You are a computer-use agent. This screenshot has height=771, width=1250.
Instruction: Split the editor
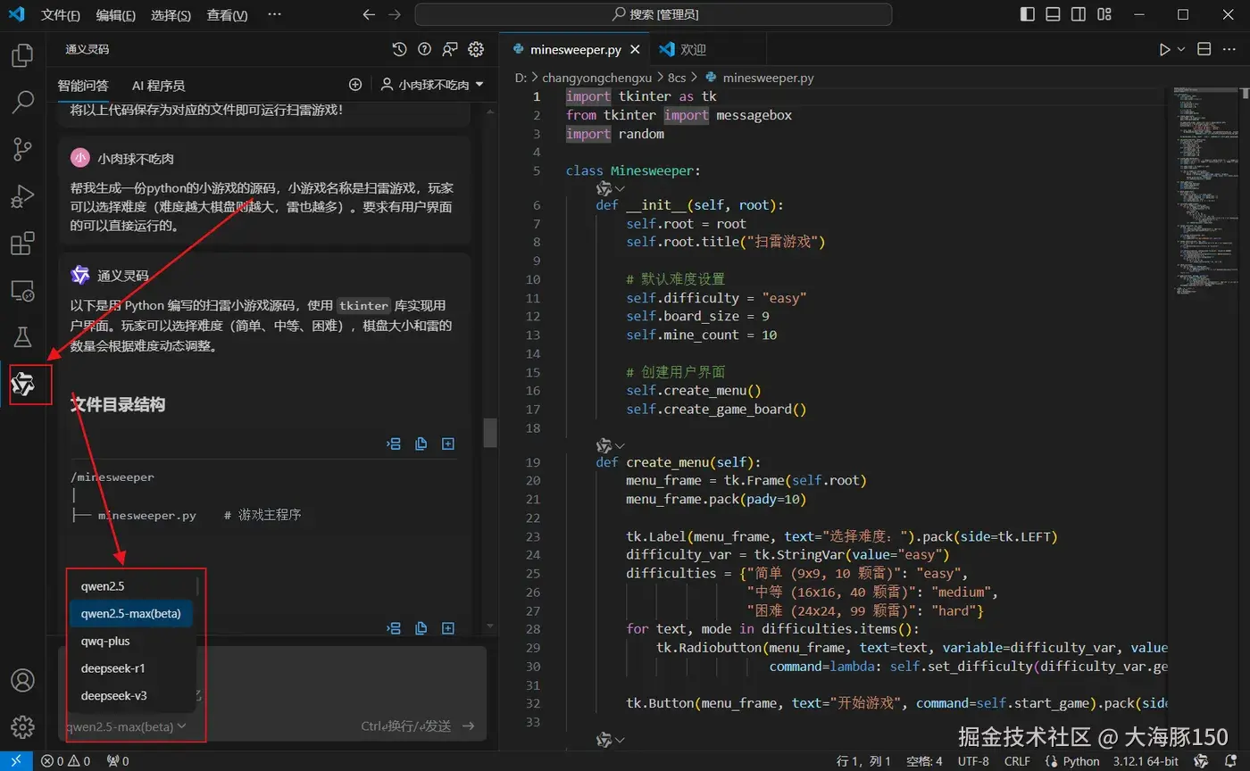[1204, 50]
